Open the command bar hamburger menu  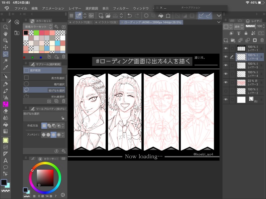[71, 16]
